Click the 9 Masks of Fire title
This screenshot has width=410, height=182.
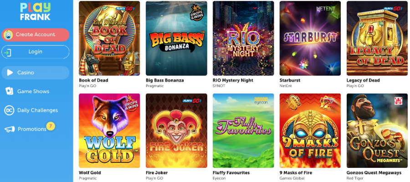pyautogui.click(x=296, y=172)
